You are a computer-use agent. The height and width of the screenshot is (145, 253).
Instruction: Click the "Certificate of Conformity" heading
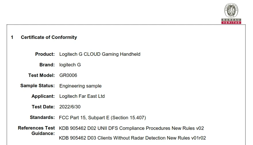coord(49,37)
